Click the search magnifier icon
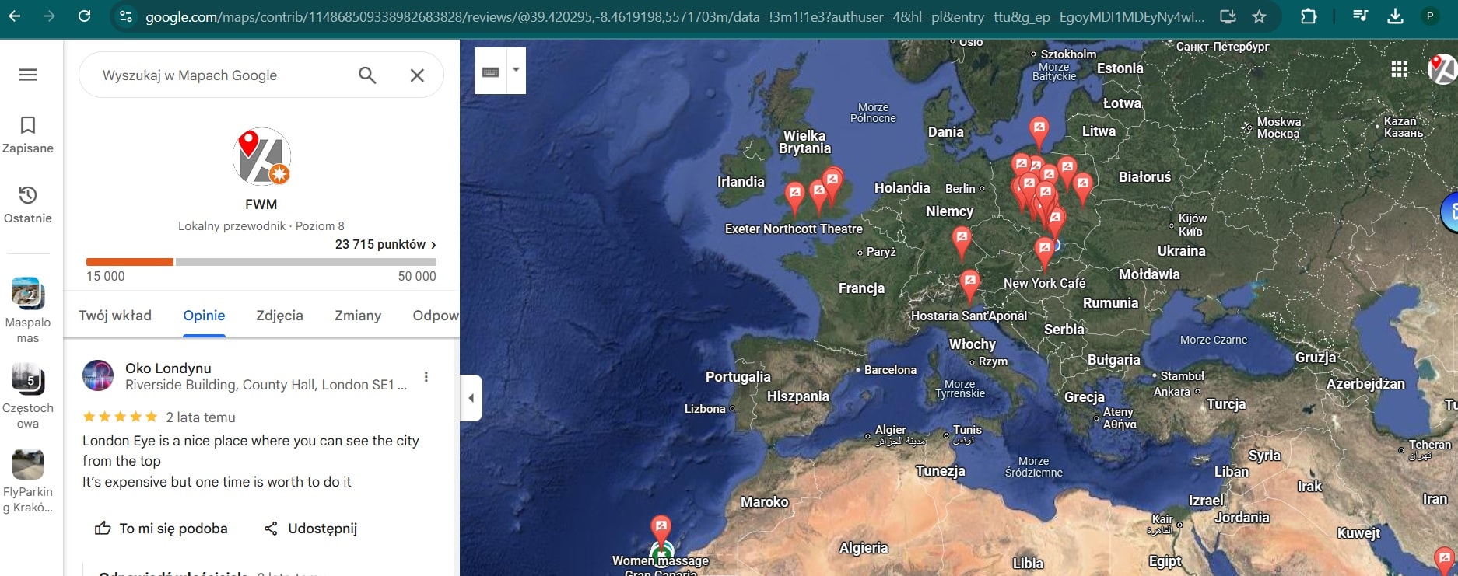1458x576 pixels. [367, 75]
